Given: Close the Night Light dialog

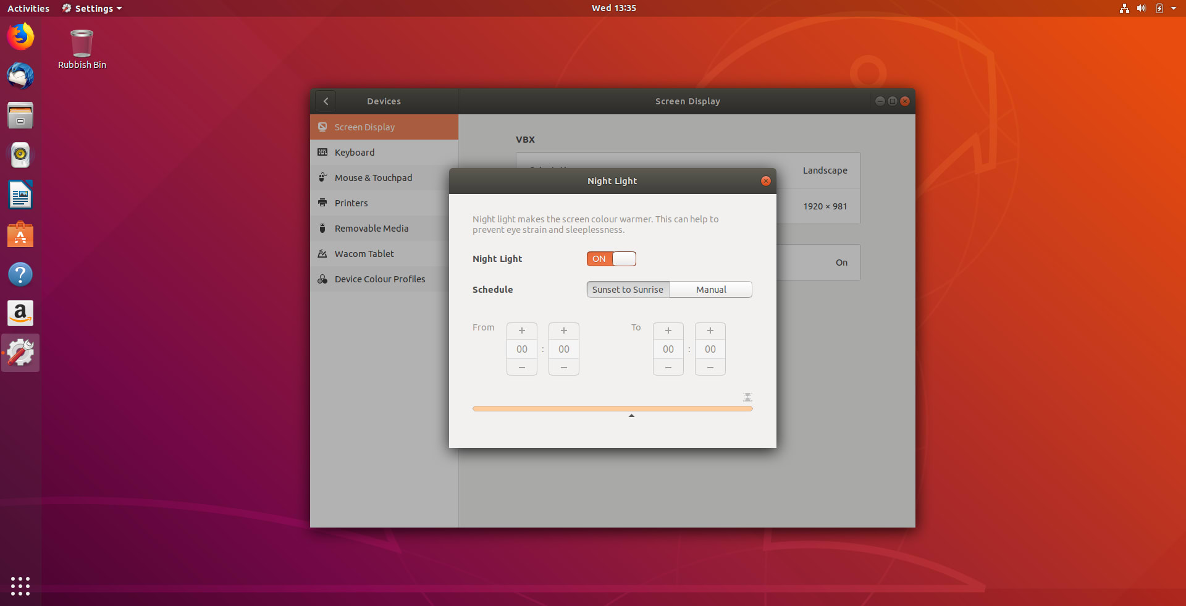Looking at the screenshot, I should [766, 181].
